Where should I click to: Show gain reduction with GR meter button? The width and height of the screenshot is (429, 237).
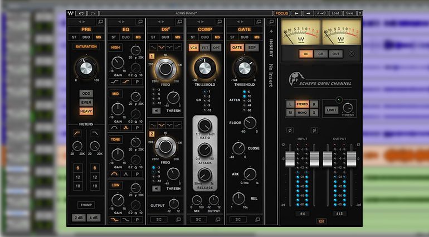[321, 54]
